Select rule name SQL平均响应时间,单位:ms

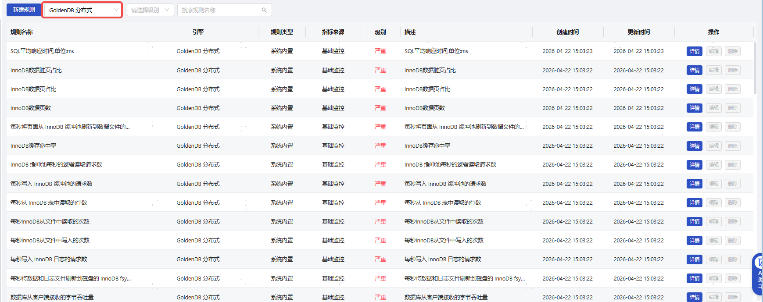click(42, 51)
